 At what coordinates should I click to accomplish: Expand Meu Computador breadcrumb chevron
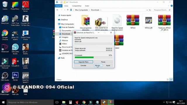(90, 10)
